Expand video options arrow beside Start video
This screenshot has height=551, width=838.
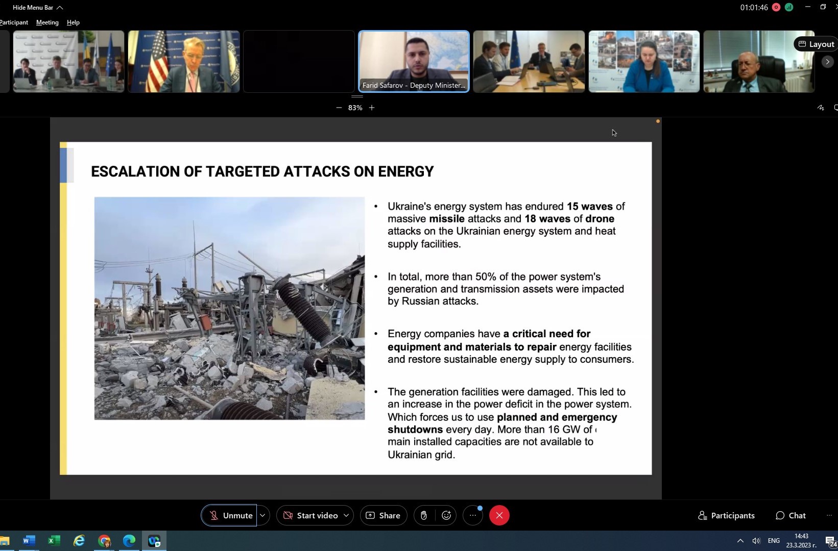[346, 515]
